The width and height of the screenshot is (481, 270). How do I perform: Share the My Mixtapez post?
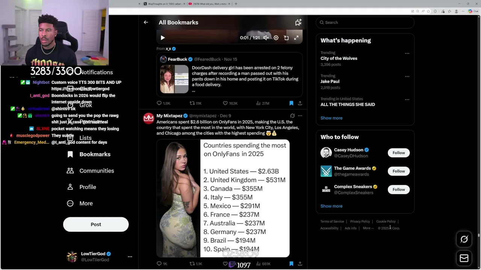(300, 264)
